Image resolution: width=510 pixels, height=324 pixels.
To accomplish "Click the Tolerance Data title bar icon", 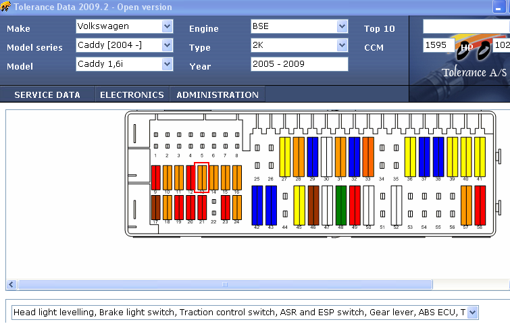I will point(5,6).
